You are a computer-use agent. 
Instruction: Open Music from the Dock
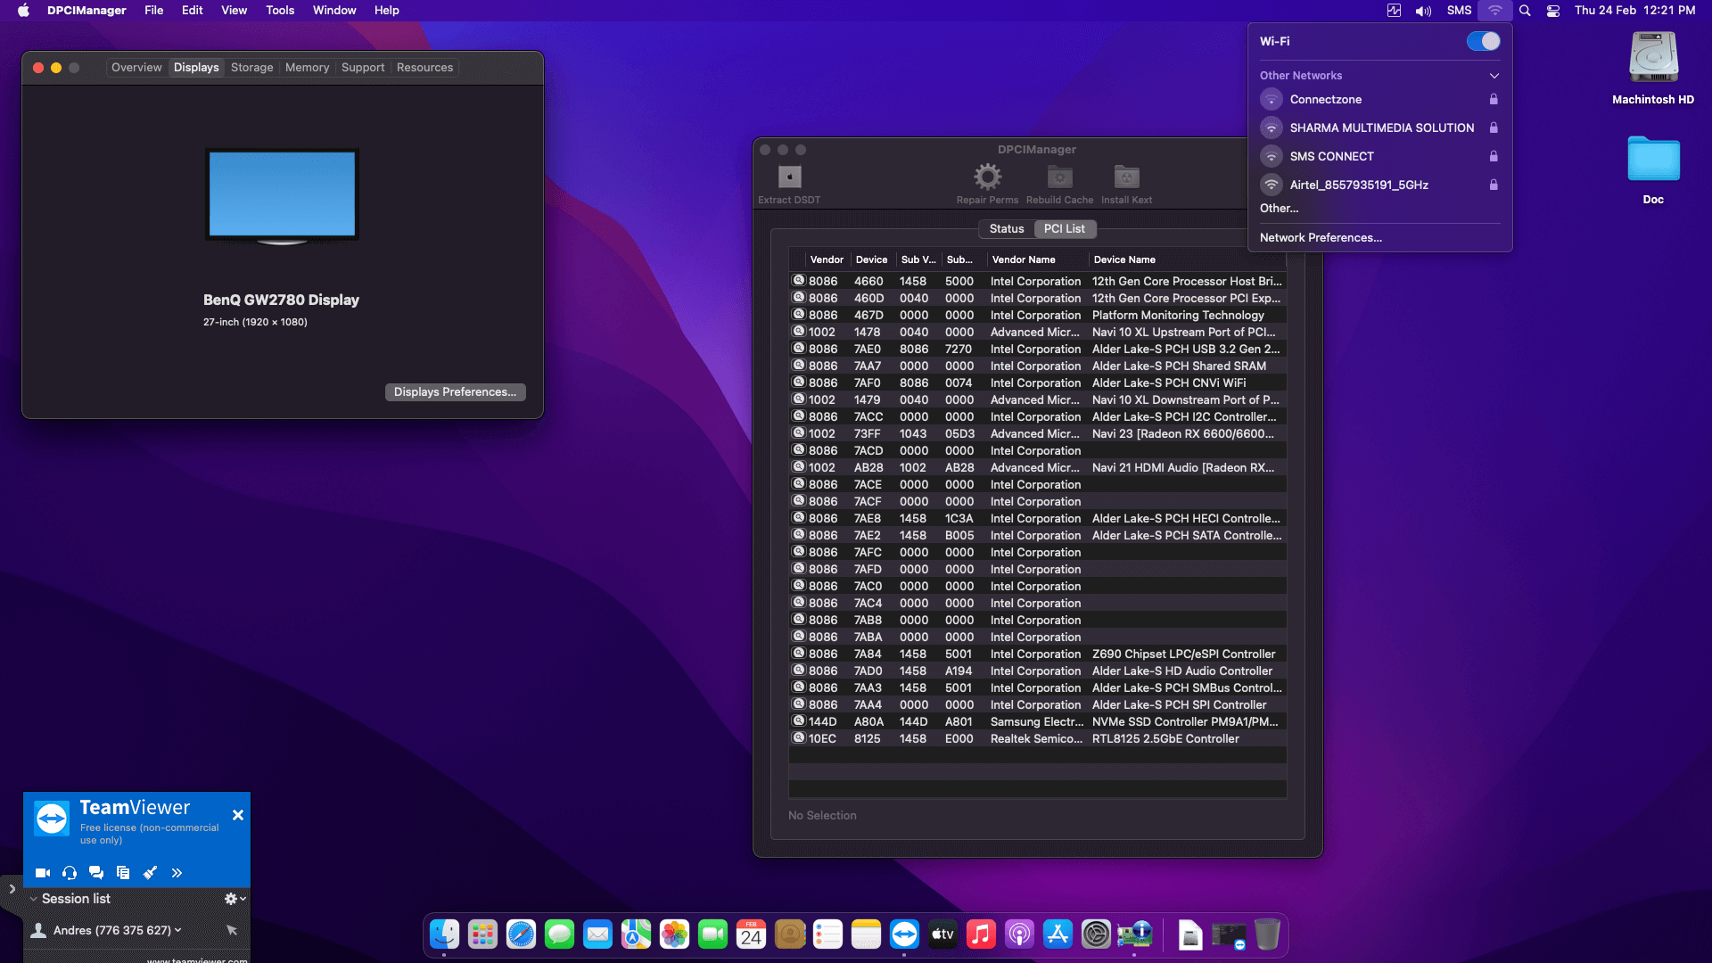tap(981, 934)
